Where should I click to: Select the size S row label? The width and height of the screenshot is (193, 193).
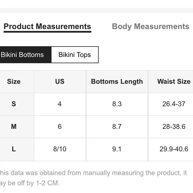14,104
